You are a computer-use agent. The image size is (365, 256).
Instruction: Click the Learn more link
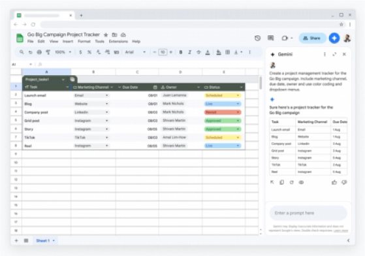[x=341, y=231]
